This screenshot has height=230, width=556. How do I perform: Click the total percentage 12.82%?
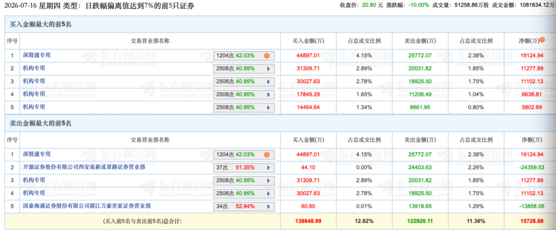(x=364, y=221)
